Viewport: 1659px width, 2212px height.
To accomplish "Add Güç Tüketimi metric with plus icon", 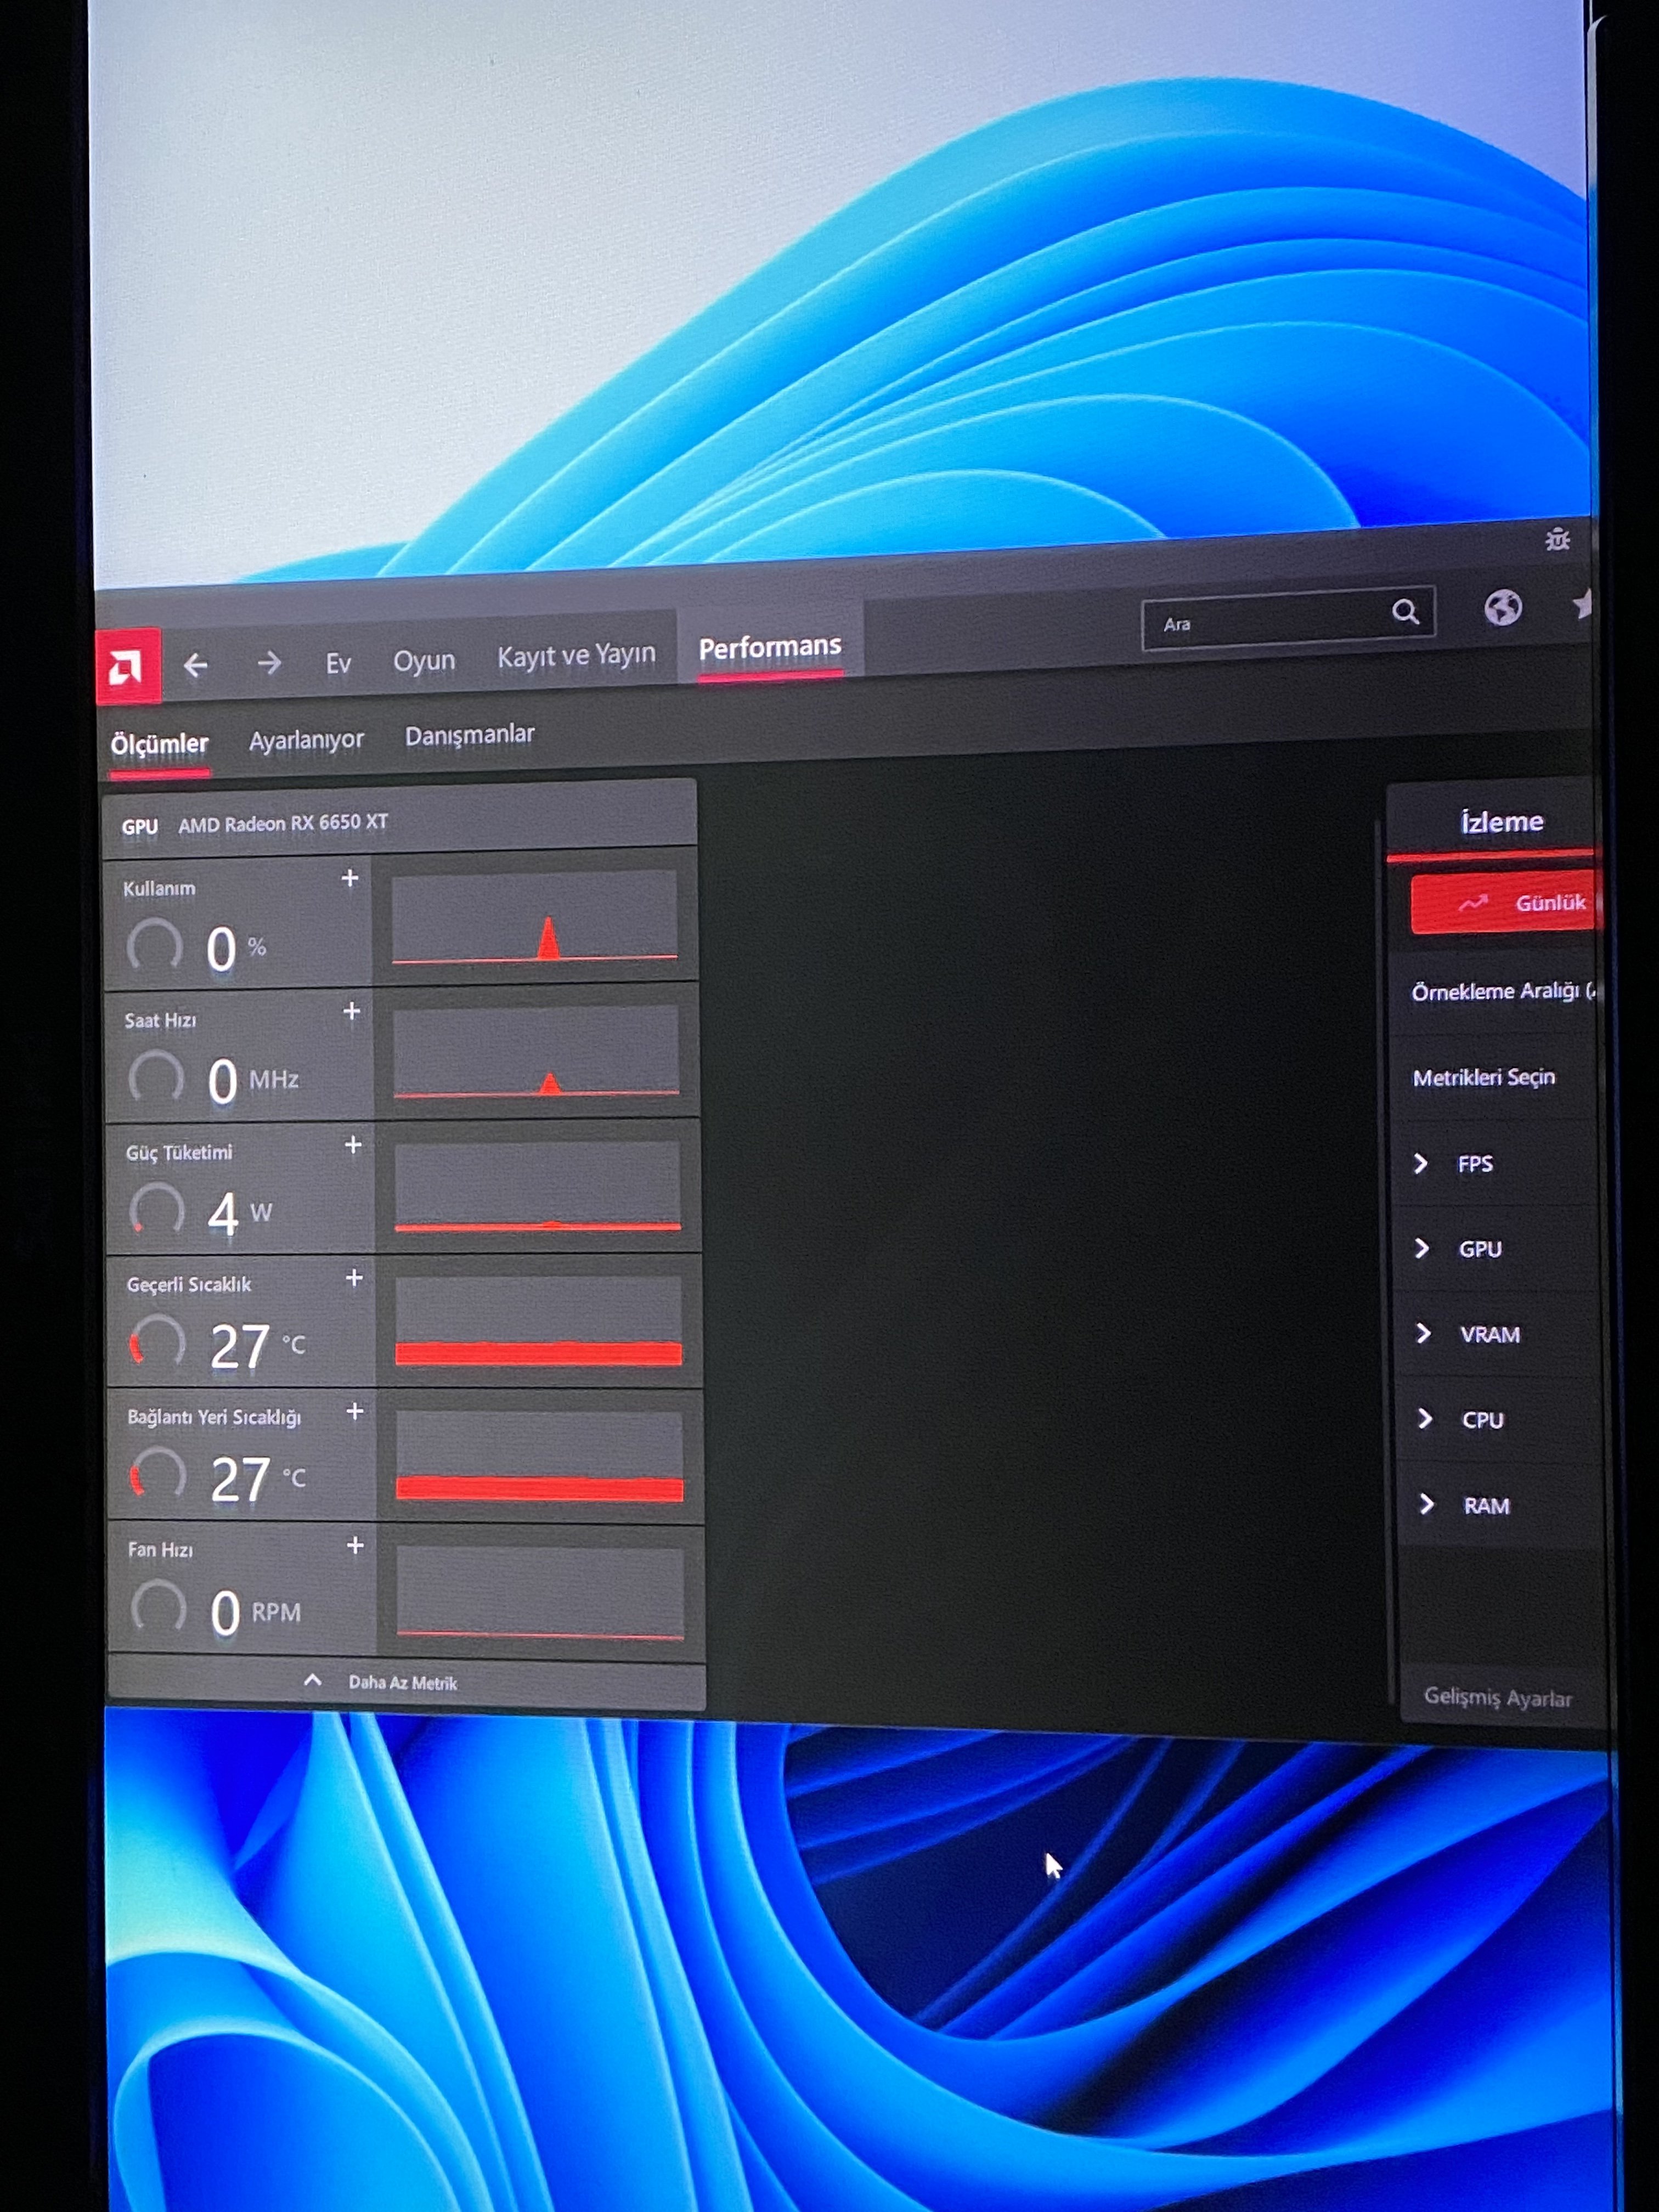I will 353,1145.
